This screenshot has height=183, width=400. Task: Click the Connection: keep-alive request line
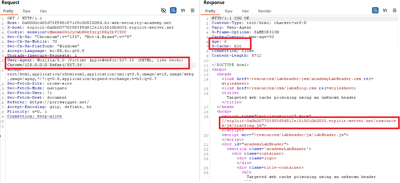(x=35, y=116)
